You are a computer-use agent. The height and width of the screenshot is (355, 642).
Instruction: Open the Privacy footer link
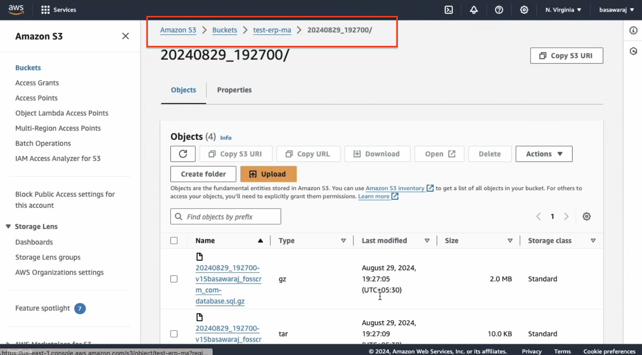point(531,351)
